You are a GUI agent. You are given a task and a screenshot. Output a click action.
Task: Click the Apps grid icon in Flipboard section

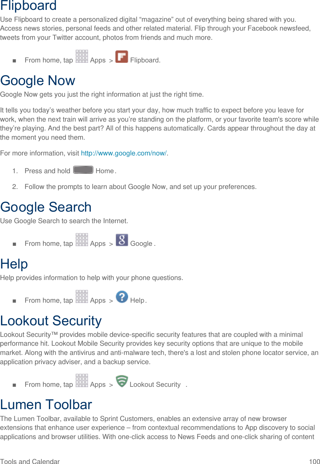82,56
